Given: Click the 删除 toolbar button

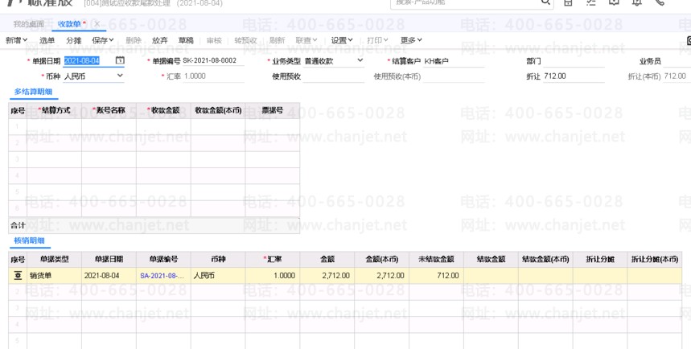Looking at the screenshot, I should coord(134,40).
